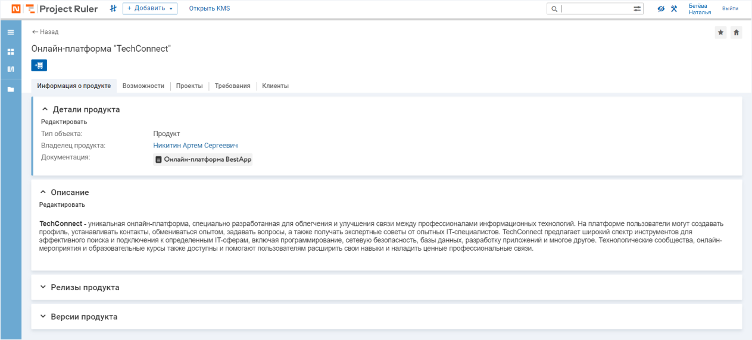
Task: Click the Документация label
Action: 65,157
